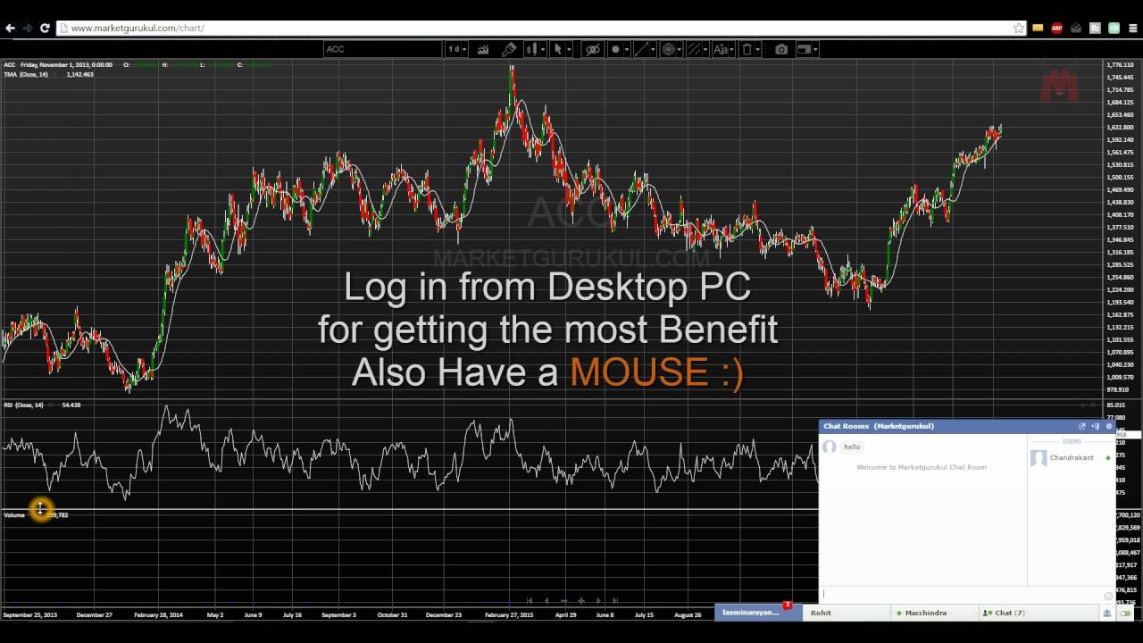Open the emoji smiley picker in chat
The image size is (1143, 643).
[x=1109, y=596]
